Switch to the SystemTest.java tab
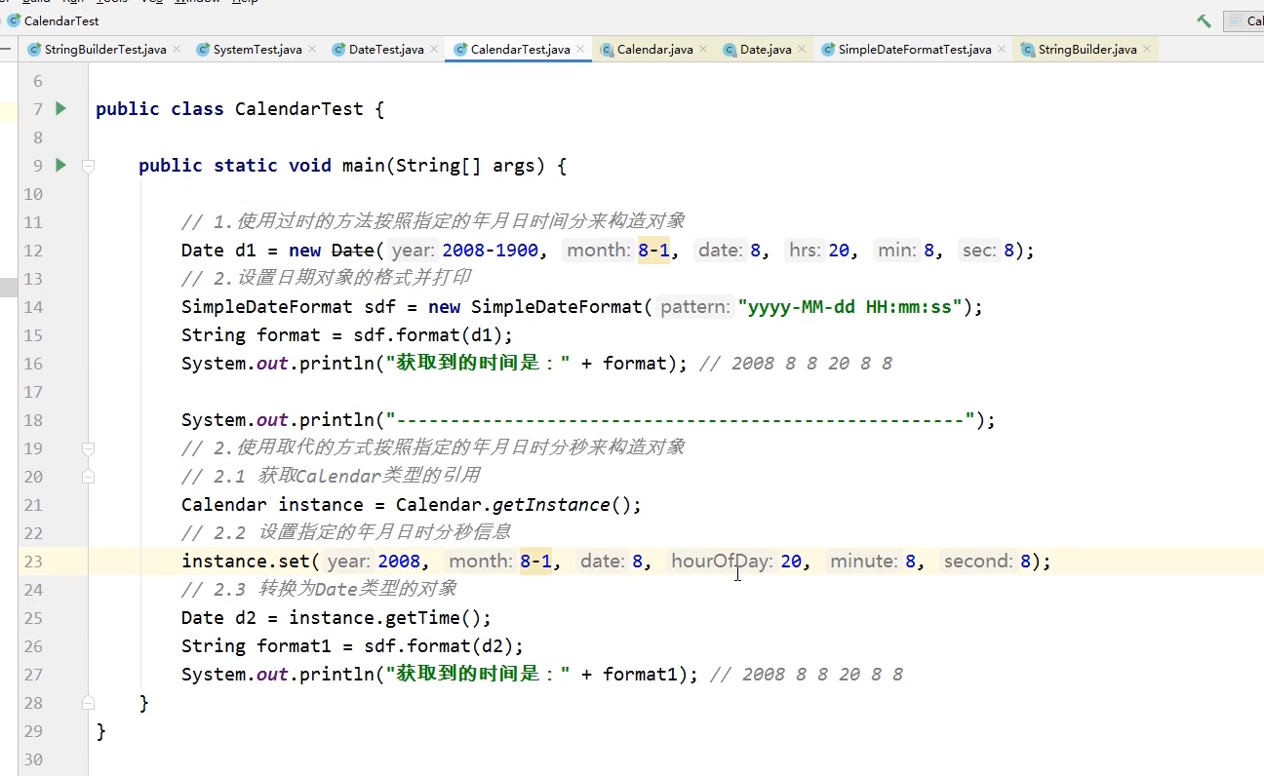 [257, 49]
